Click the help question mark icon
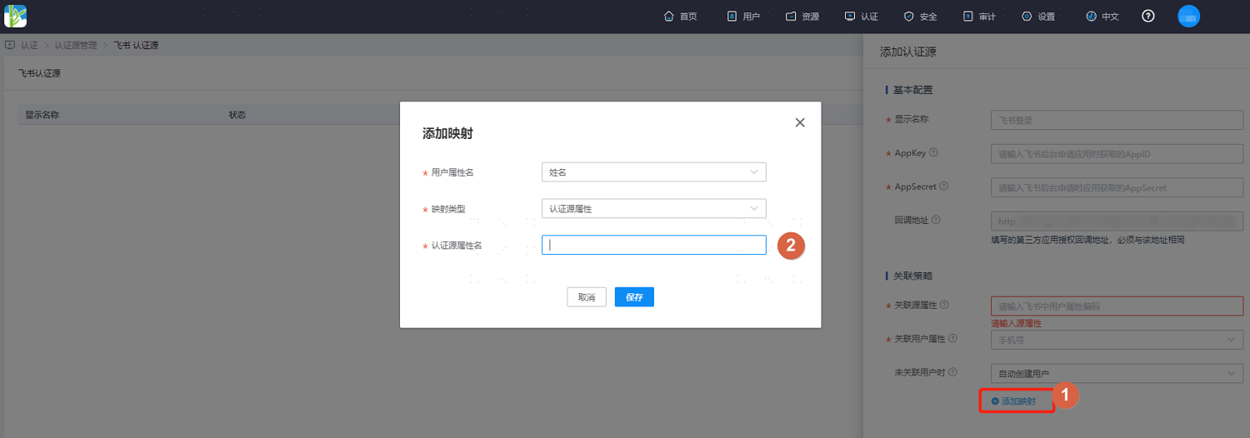Image resolution: width=1250 pixels, height=438 pixels. click(x=1148, y=16)
